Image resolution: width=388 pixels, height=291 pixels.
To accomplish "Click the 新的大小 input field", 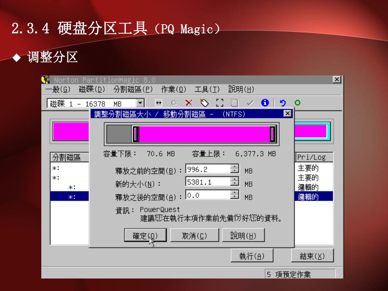I will point(208,182).
